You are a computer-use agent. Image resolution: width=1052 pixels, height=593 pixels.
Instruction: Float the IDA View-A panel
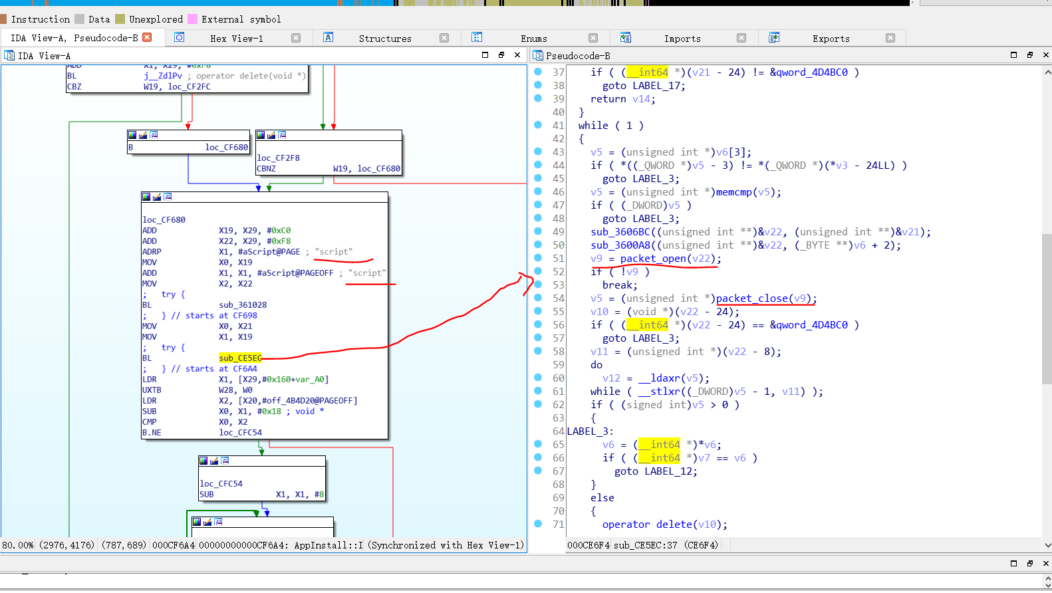pyautogui.click(x=501, y=55)
